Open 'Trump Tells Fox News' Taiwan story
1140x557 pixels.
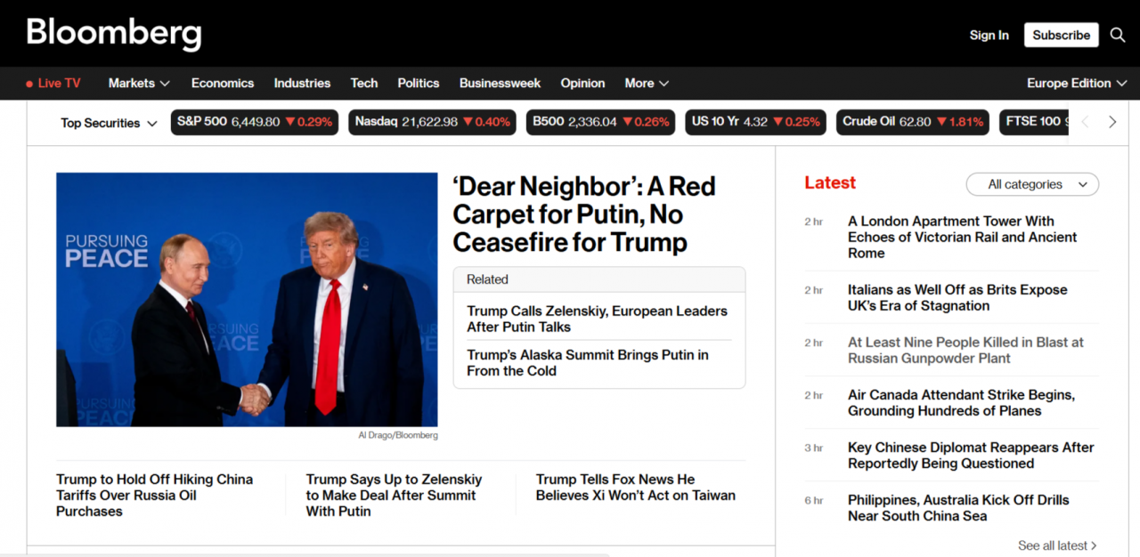[636, 487]
